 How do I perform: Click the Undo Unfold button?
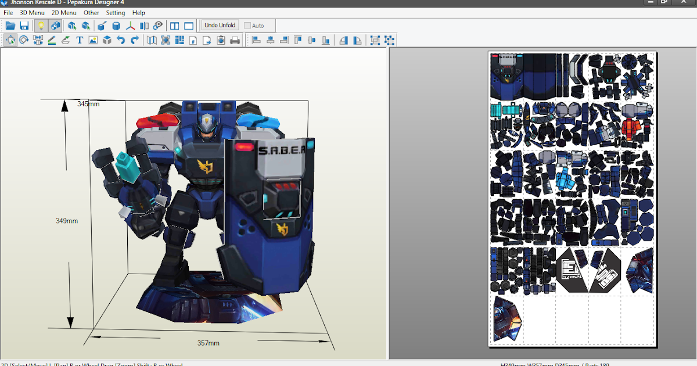pyautogui.click(x=220, y=25)
